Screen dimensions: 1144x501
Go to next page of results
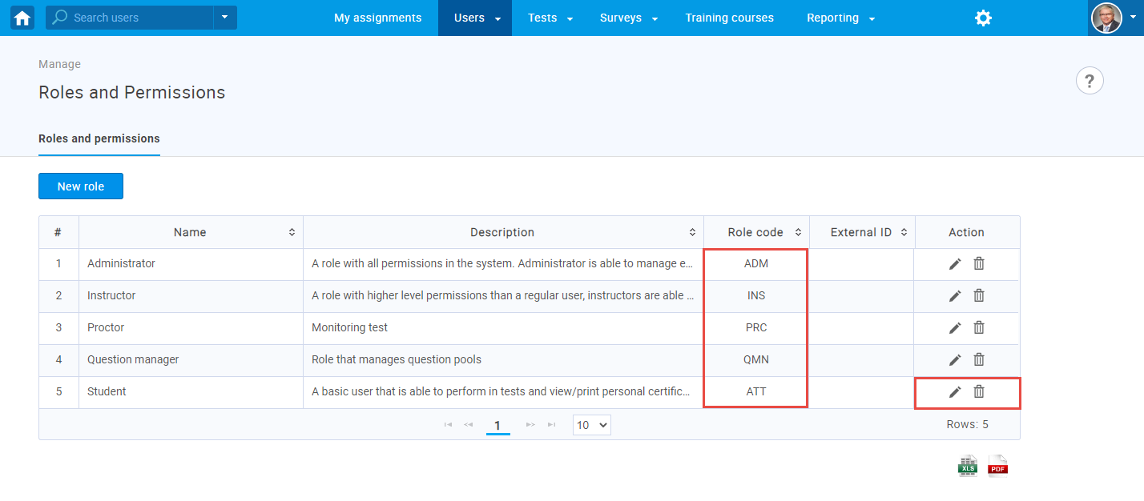click(530, 425)
